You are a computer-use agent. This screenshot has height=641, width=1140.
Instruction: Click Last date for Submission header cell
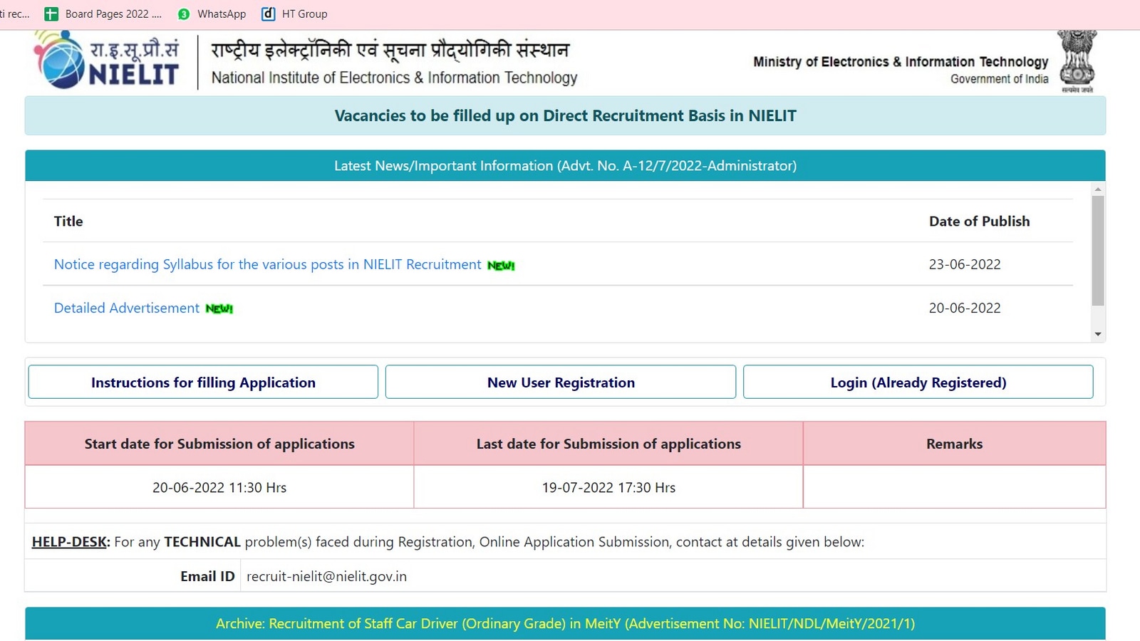click(608, 444)
